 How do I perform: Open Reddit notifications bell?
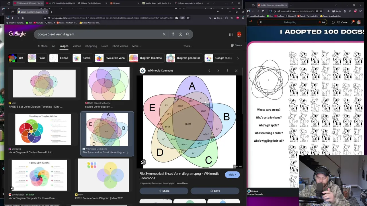352,22
